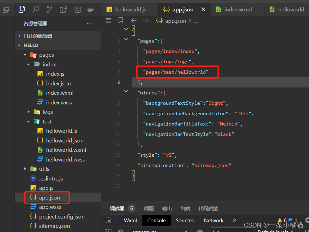Open index.js in the explorer
Image resolution: width=309 pixels, height=232 pixels.
click(x=55, y=74)
